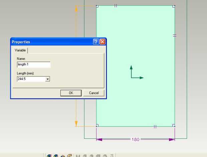Select the green vertical origin axis arrow
This screenshot has width=207, height=157.
(x=131, y=71)
